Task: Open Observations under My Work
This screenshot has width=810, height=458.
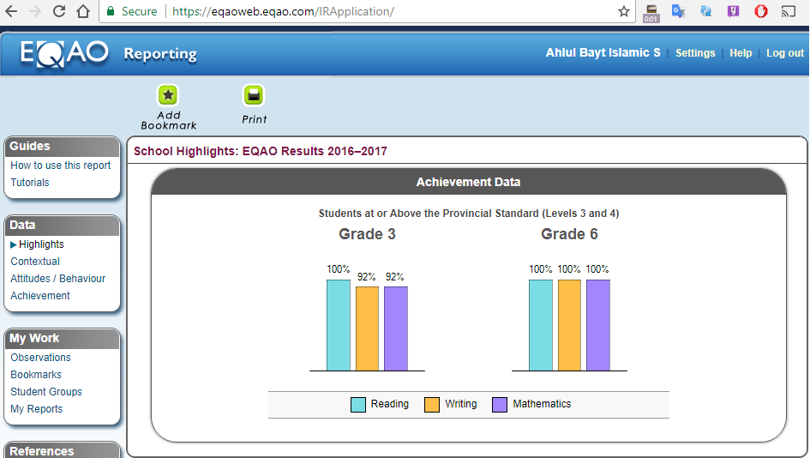Action: (41, 357)
